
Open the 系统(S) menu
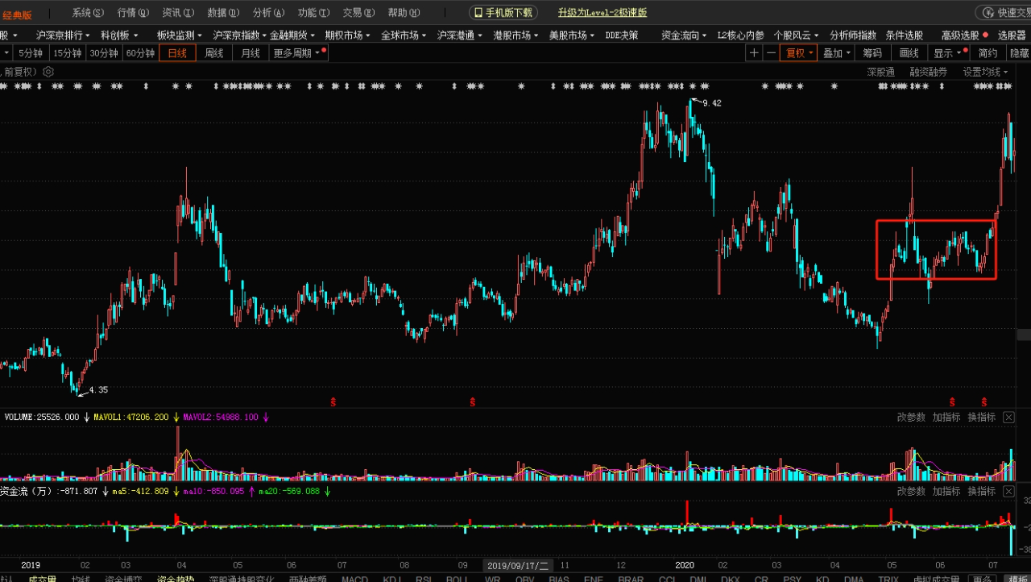[88, 13]
